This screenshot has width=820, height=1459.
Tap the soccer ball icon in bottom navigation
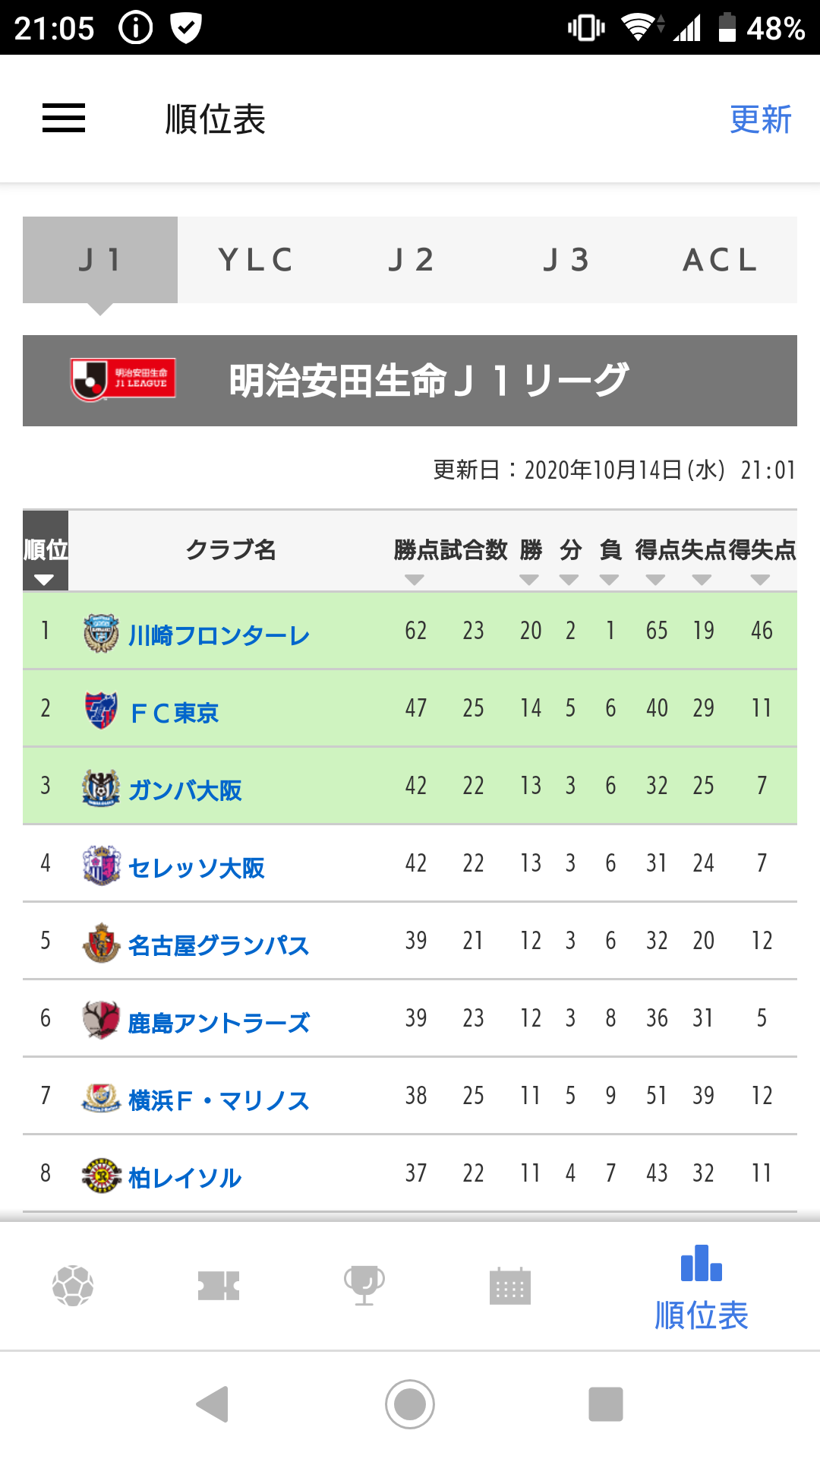73,1286
